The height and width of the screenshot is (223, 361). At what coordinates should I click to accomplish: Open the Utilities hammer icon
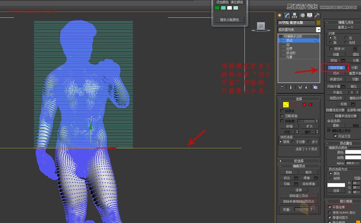317,15
